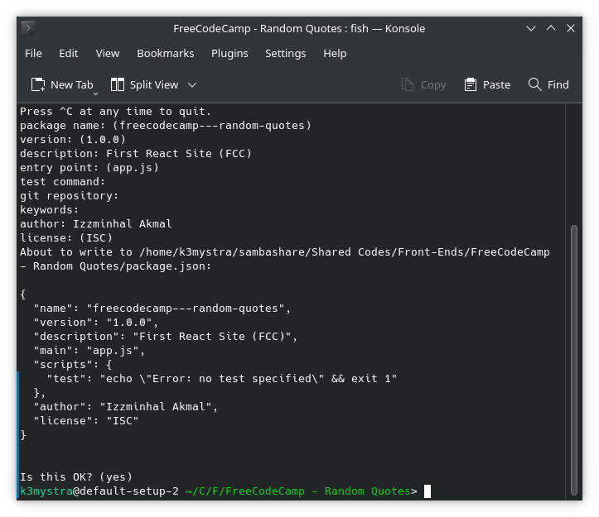Click the '- Random Quotes/package.json:' line

(x=115, y=266)
